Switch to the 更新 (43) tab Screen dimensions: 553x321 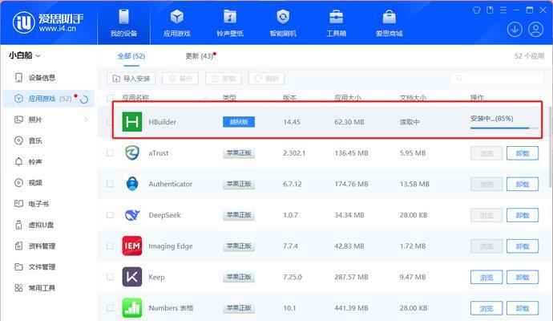tap(200, 56)
